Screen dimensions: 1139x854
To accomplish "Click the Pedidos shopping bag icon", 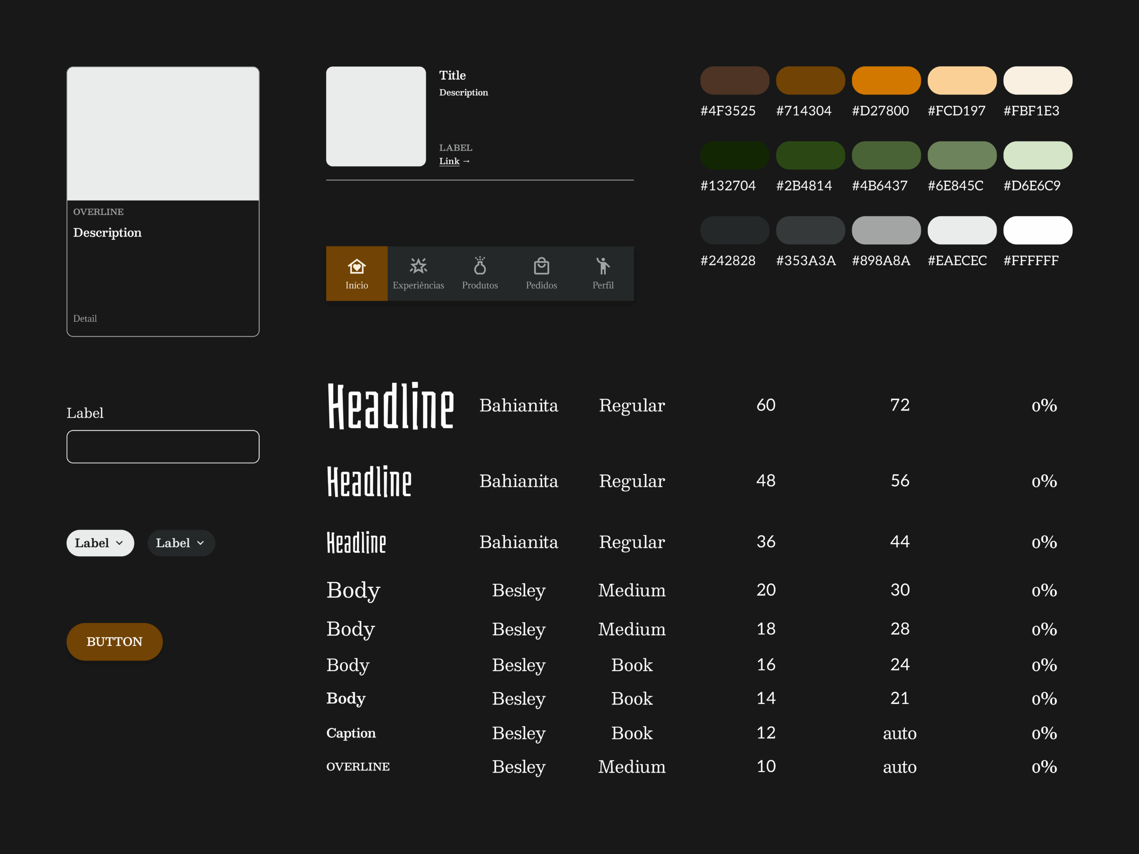I will [541, 266].
